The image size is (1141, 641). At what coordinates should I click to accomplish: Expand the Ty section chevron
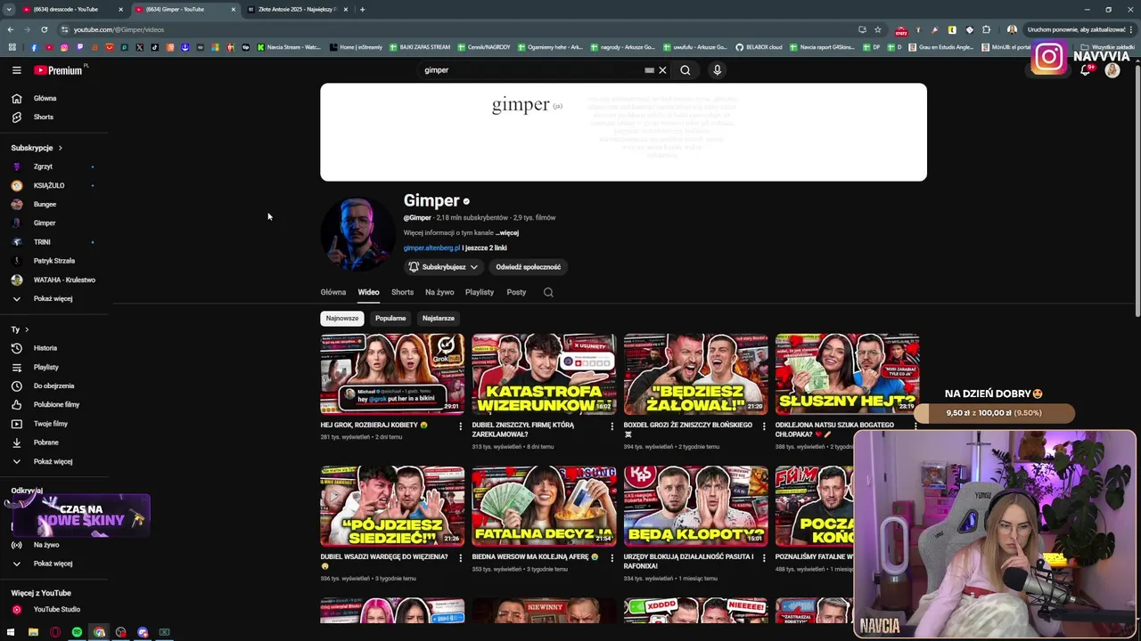27,329
